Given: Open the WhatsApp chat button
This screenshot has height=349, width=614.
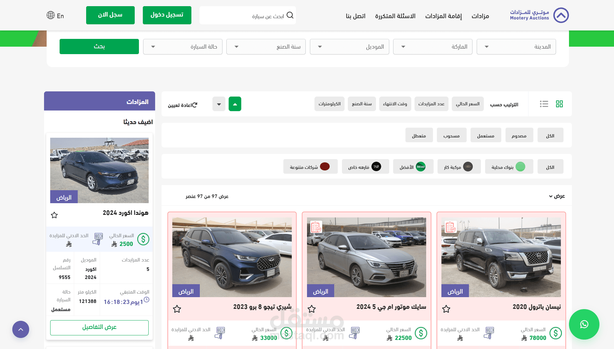Looking at the screenshot, I should (x=584, y=324).
